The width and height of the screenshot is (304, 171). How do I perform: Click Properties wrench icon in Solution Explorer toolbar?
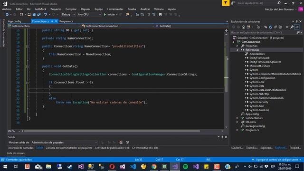[292, 27]
